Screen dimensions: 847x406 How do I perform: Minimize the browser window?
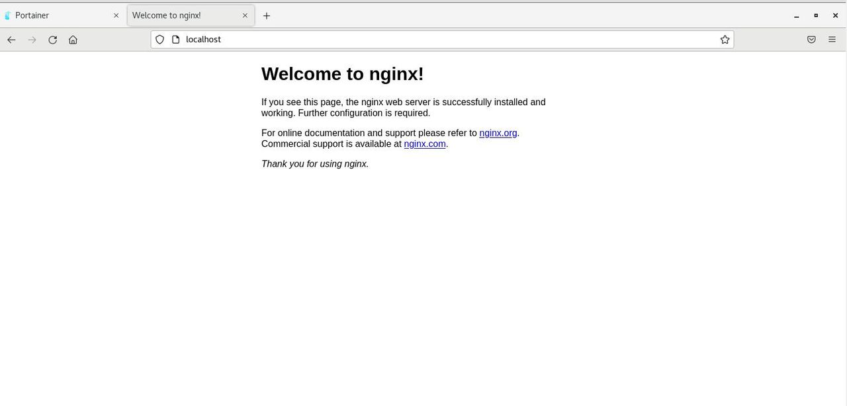point(797,15)
